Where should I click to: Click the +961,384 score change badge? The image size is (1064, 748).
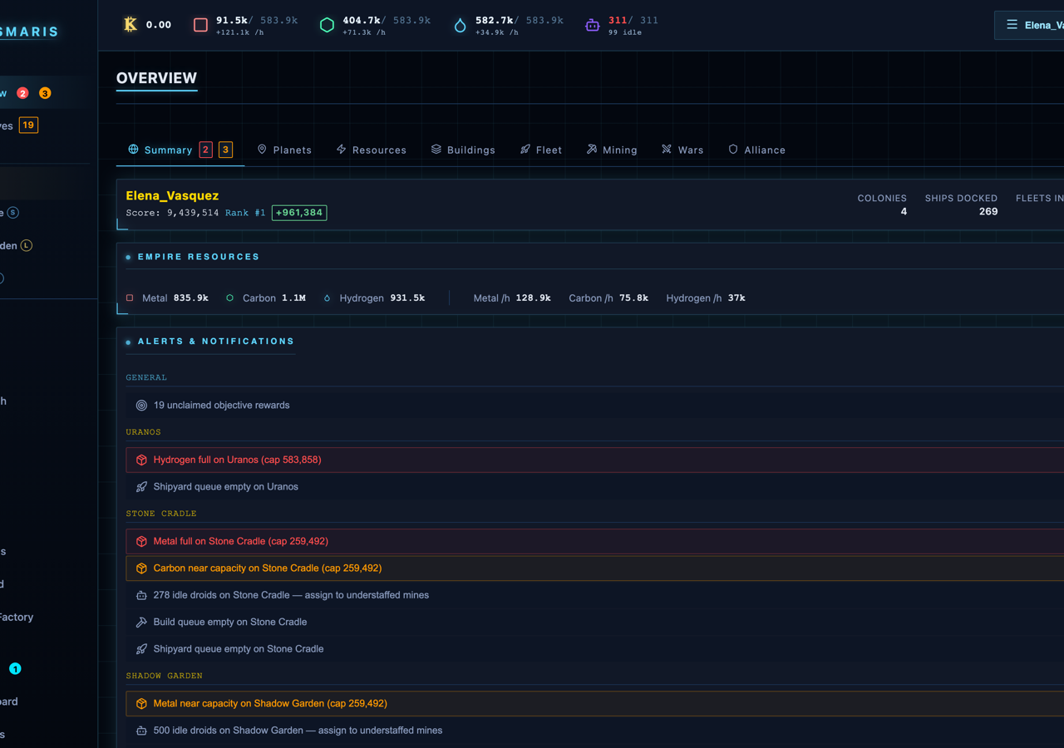click(299, 213)
